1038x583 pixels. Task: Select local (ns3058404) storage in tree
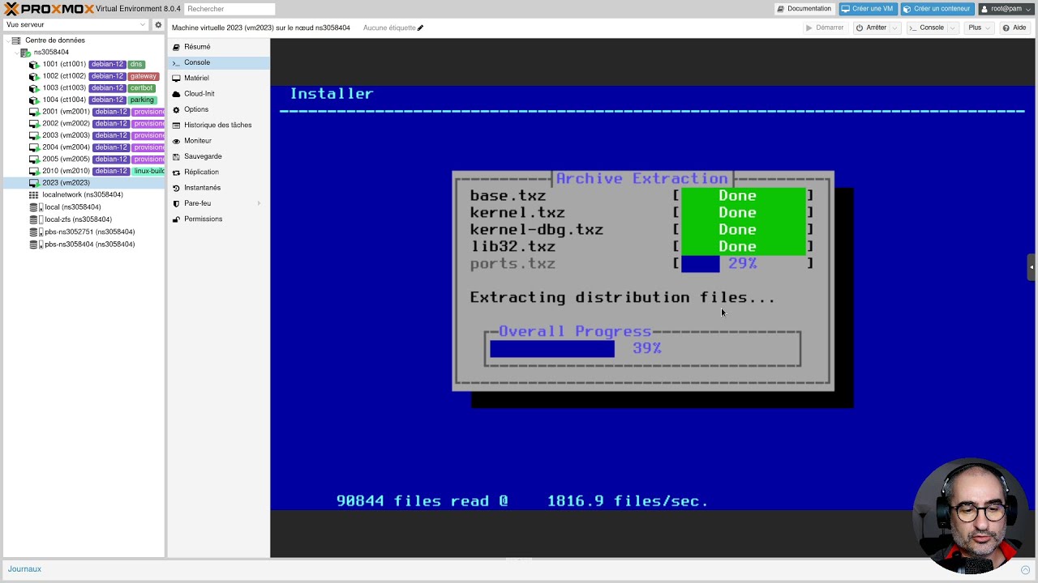click(83, 207)
